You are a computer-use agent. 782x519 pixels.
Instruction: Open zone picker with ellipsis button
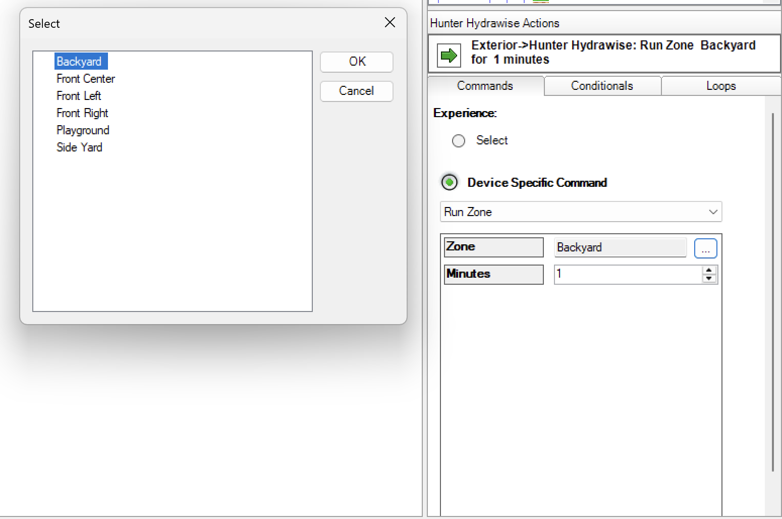pos(705,248)
